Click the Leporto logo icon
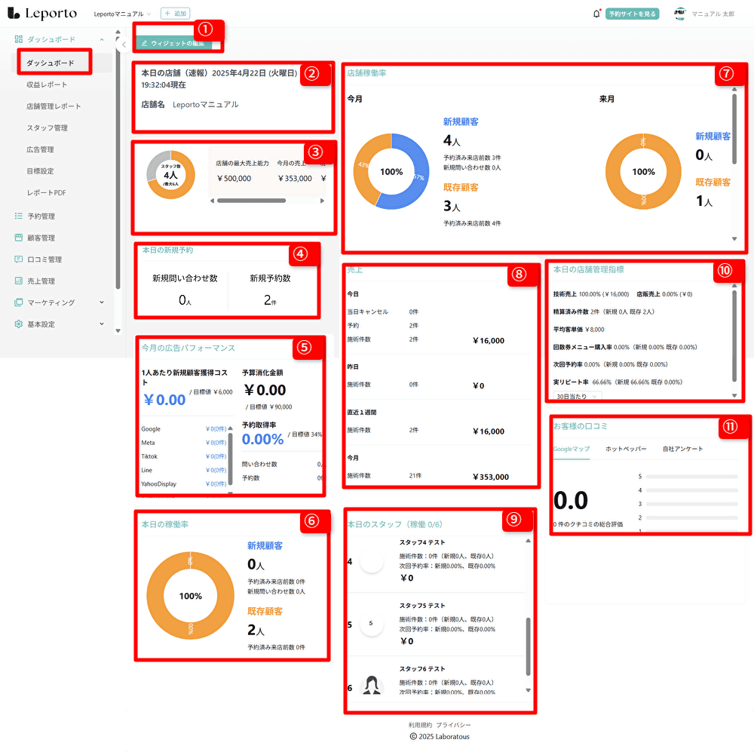Screen dimensions: 754x752 [13, 14]
